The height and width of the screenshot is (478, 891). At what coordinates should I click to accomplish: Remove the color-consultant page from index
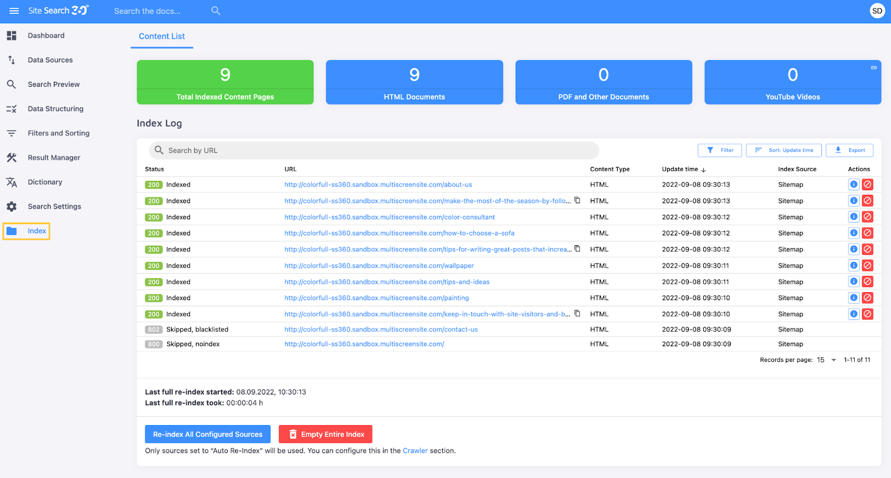868,216
